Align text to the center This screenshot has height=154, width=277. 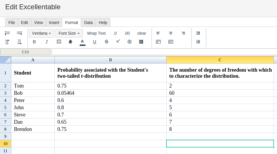(171, 33)
